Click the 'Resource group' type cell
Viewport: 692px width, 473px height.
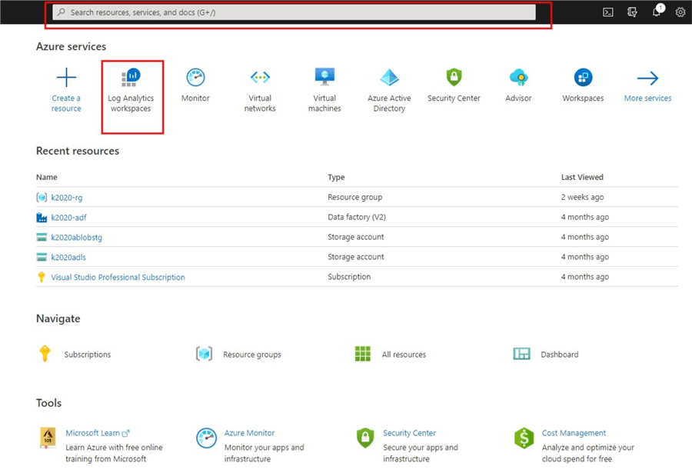354,197
